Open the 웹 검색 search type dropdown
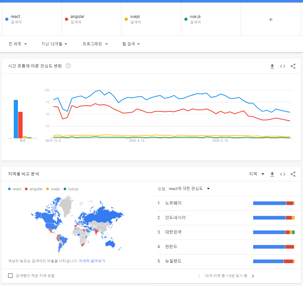The height and width of the screenshot is (286, 303). click(131, 44)
